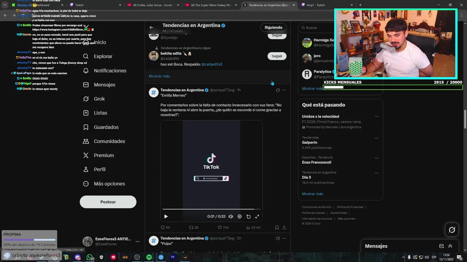Image resolution: width=467 pixels, height=262 pixels.
Task: Open more options for Día 3 trend
Action: coord(377,173)
